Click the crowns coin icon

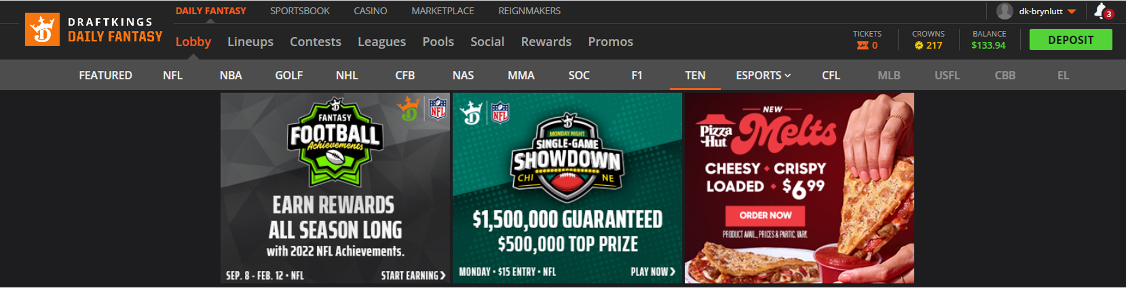[x=919, y=46]
